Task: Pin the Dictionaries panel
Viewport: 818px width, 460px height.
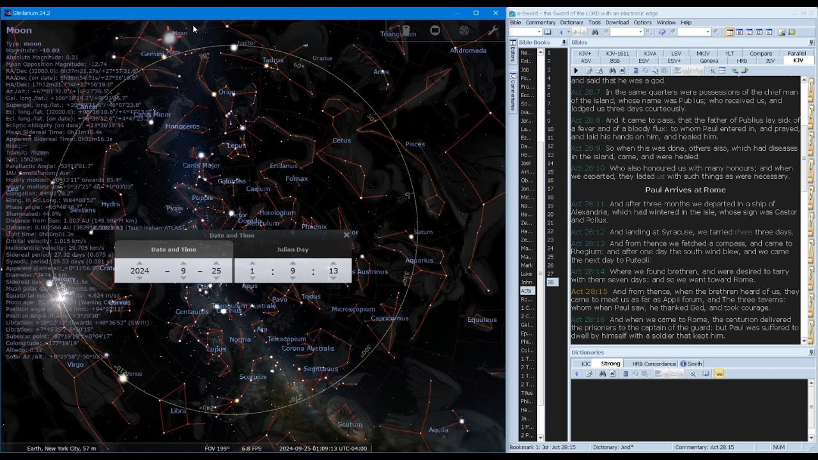Action: [812, 352]
